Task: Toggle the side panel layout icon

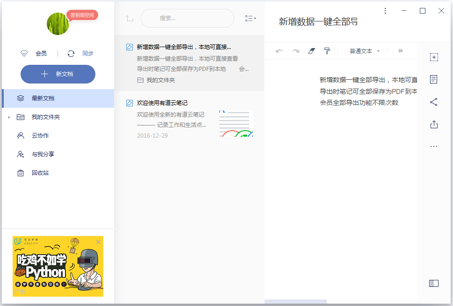Action: pyautogui.click(x=434, y=283)
